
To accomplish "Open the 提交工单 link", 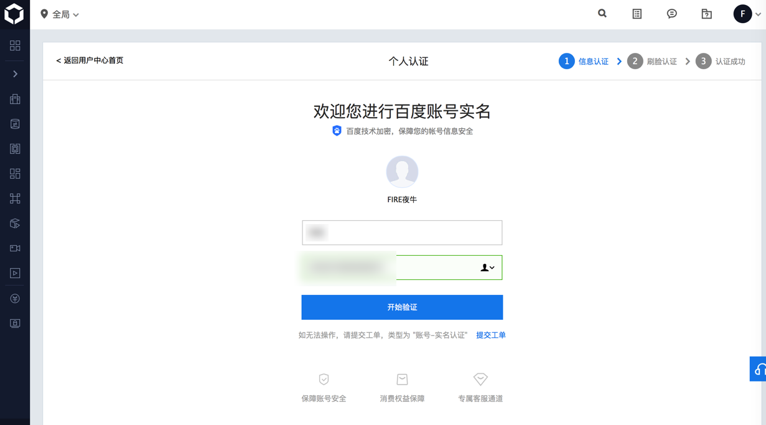I will (x=491, y=335).
